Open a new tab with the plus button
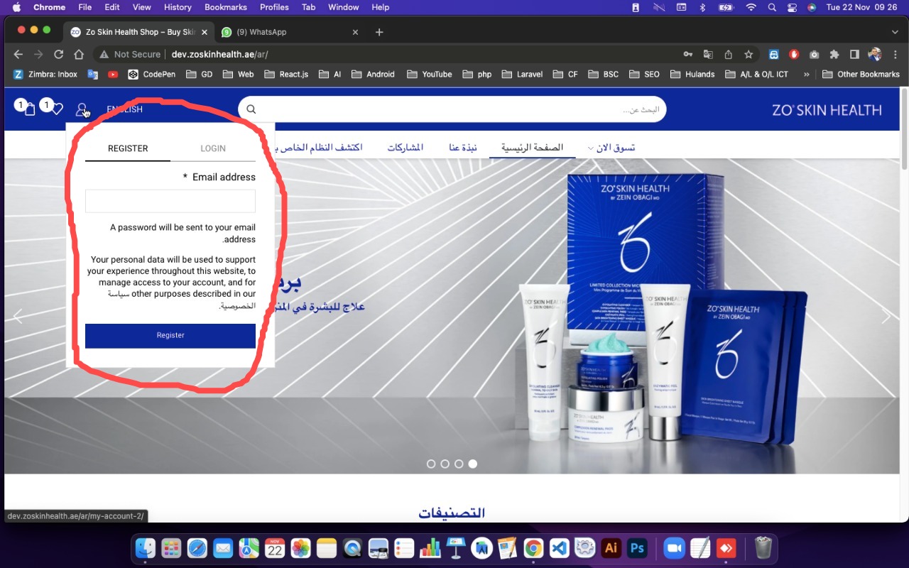The image size is (909, 568). tap(379, 32)
